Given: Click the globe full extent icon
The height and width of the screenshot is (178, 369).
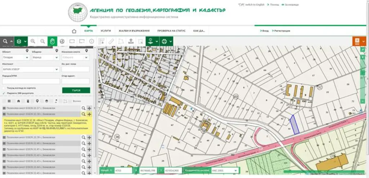Looking at the screenshot, I should [62, 41].
